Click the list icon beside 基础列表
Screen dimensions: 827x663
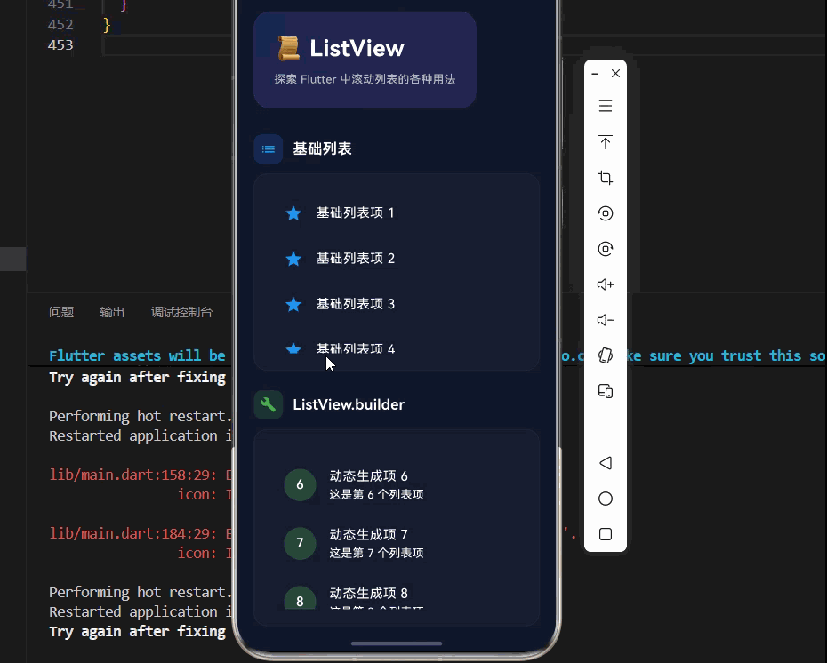point(269,149)
